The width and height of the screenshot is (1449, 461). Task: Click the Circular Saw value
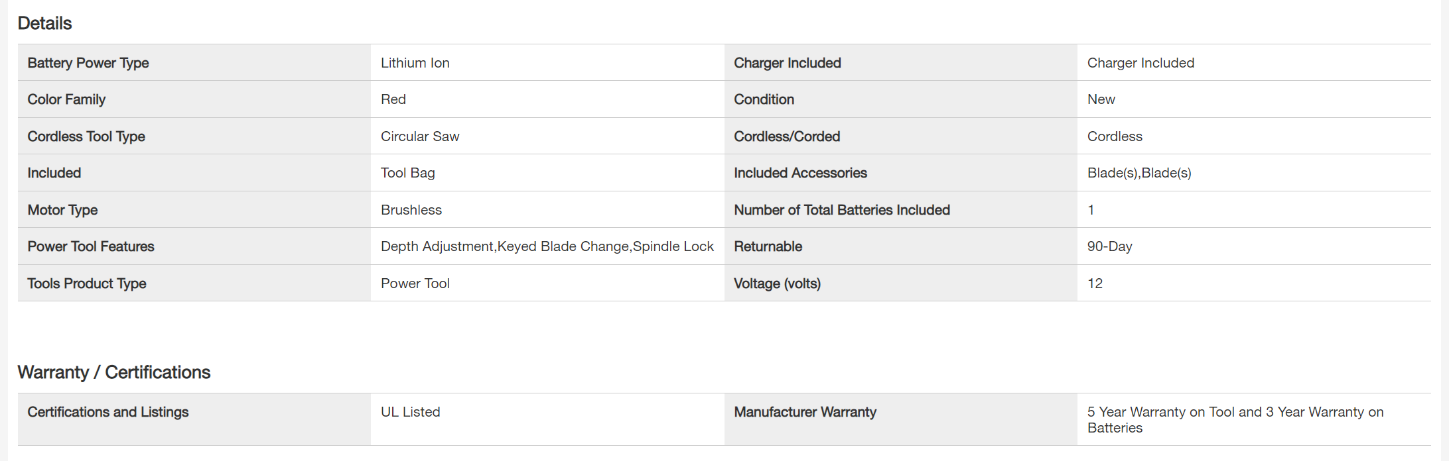point(420,136)
